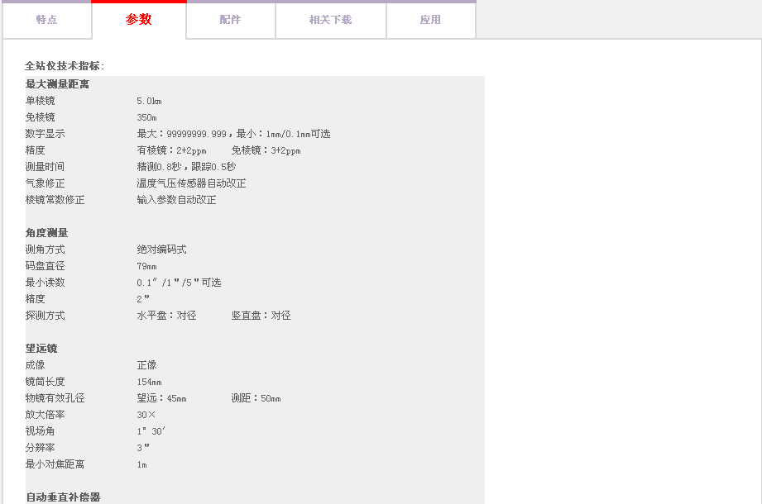
Task: Click the 码盘直径 value 79mm
Action: (x=146, y=266)
